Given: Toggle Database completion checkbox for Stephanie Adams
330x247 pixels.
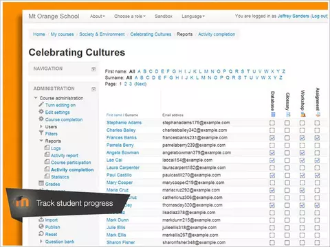Looking at the screenshot, I should (272, 123).
